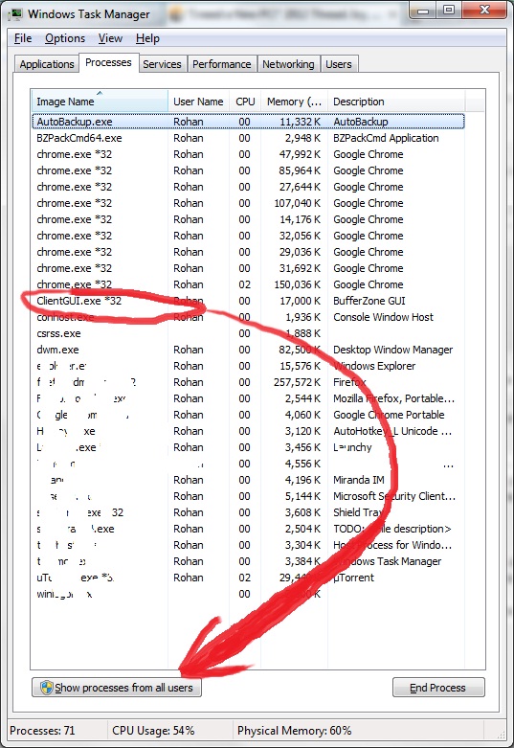Maximize the Task Manager window
The width and height of the screenshot is (514, 748).
[449, 11]
